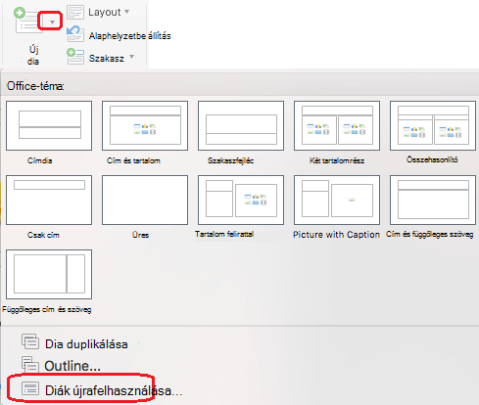
Task: Select the Függőleges cím és szöveg layout
Action: pyautogui.click(x=49, y=274)
